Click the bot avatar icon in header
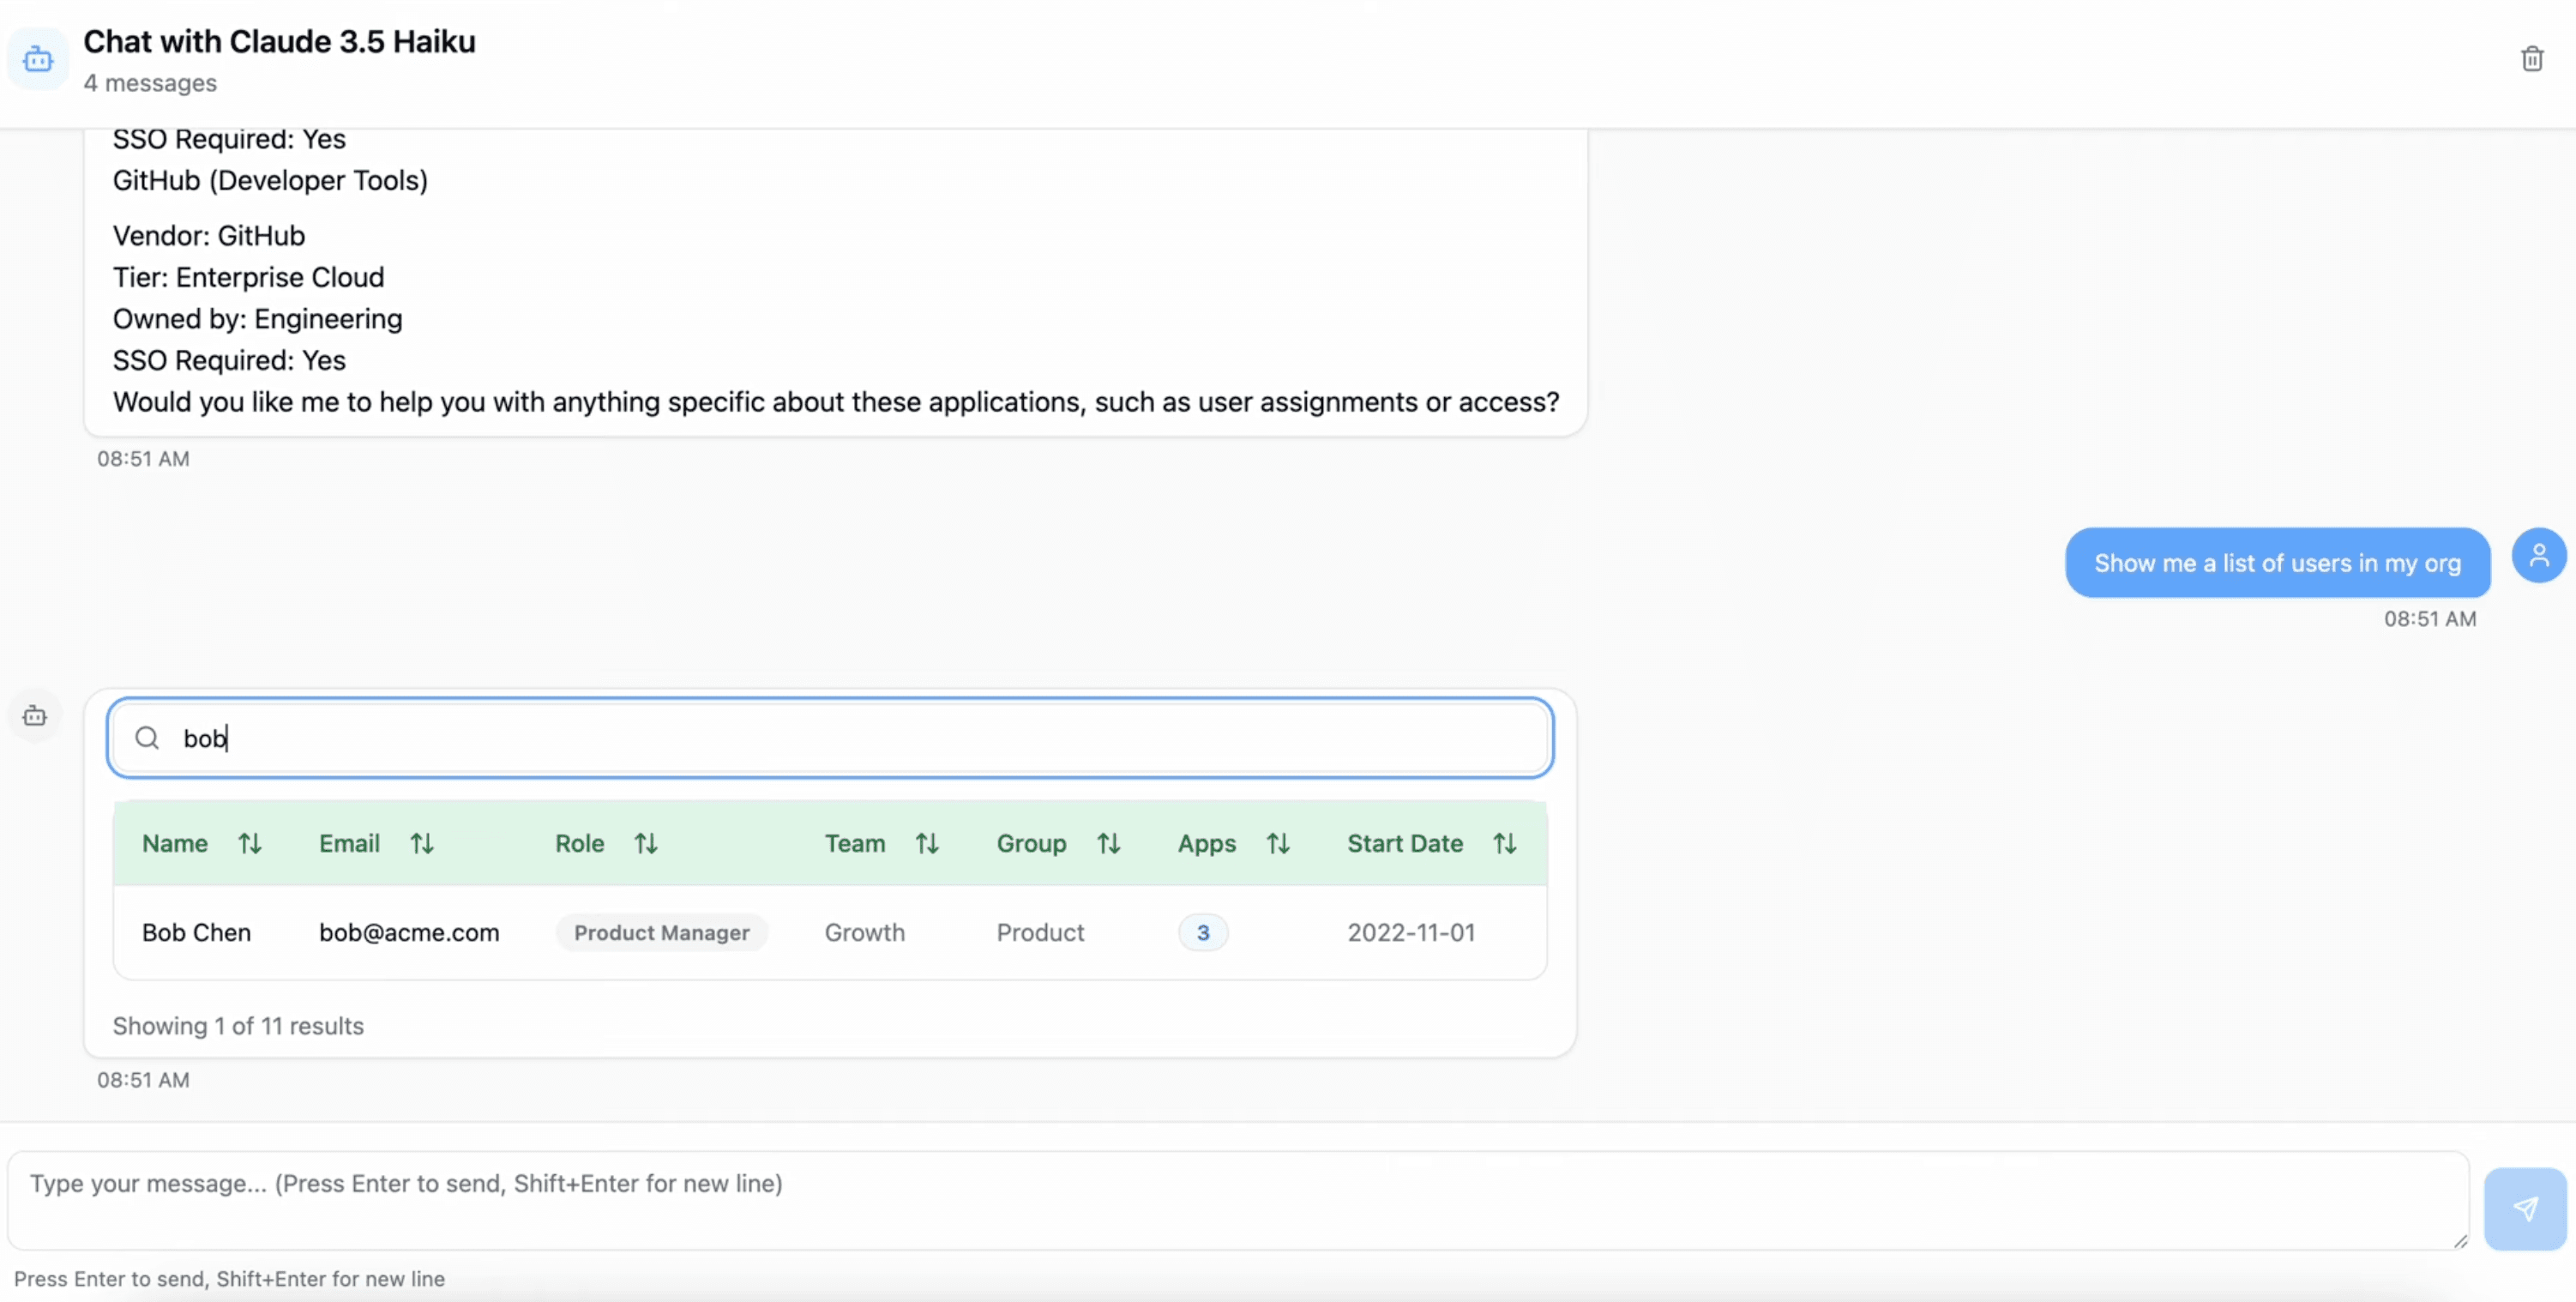 [x=38, y=59]
